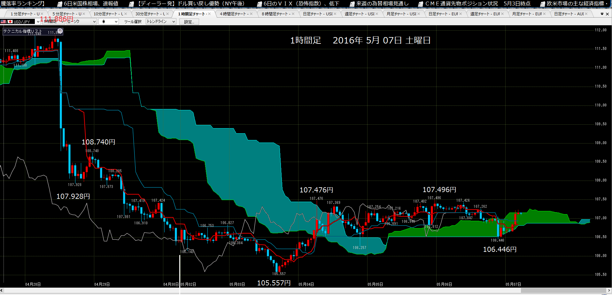Close the 5分足チャート tab
This screenshot has height=295, width=612.
click(x=84, y=14)
